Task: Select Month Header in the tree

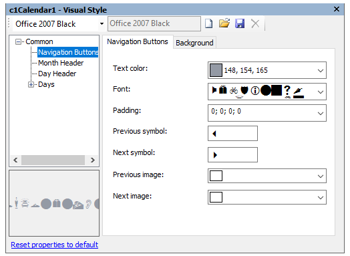Action: click(61, 63)
